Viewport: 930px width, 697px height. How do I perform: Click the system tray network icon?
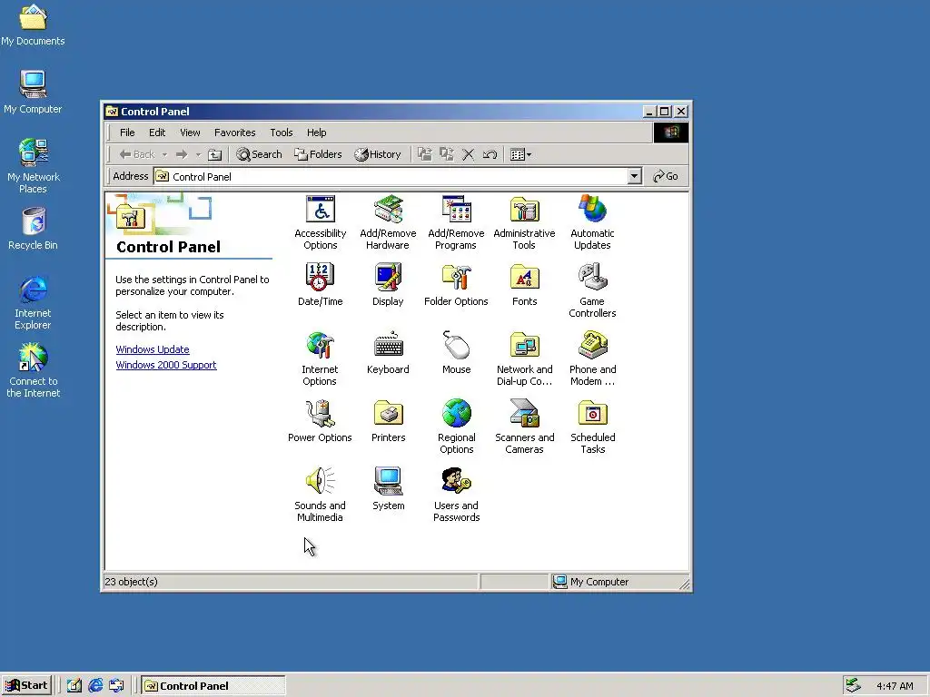853,686
